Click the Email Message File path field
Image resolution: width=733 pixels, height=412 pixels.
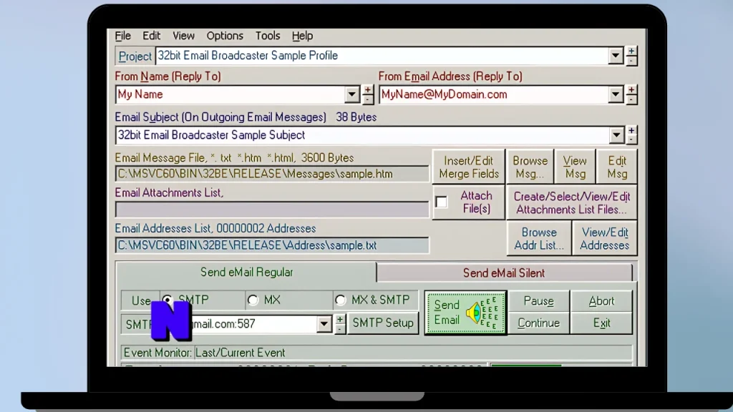(x=272, y=174)
